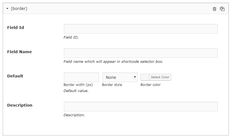This screenshot has height=138, width=231.
Task: Click the Border color caption text
Action: coord(151,85)
